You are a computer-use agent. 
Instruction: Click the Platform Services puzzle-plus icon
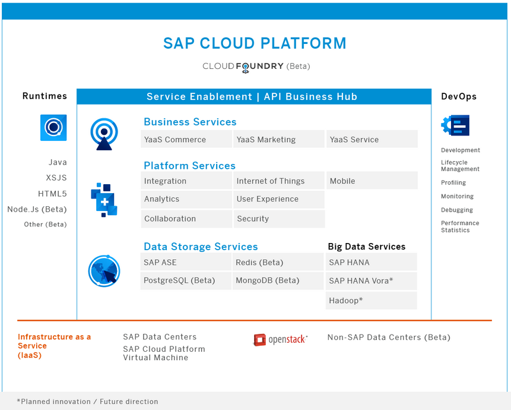coord(104,200)
